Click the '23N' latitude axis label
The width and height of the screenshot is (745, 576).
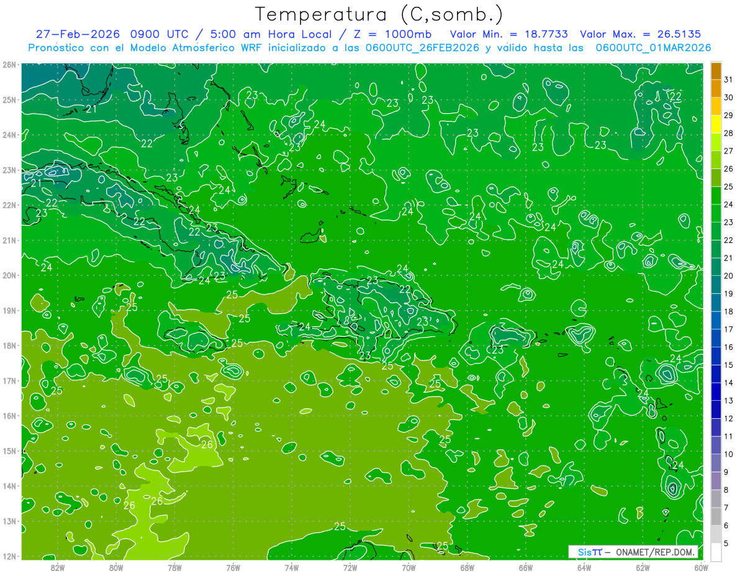tap(9, 170)
